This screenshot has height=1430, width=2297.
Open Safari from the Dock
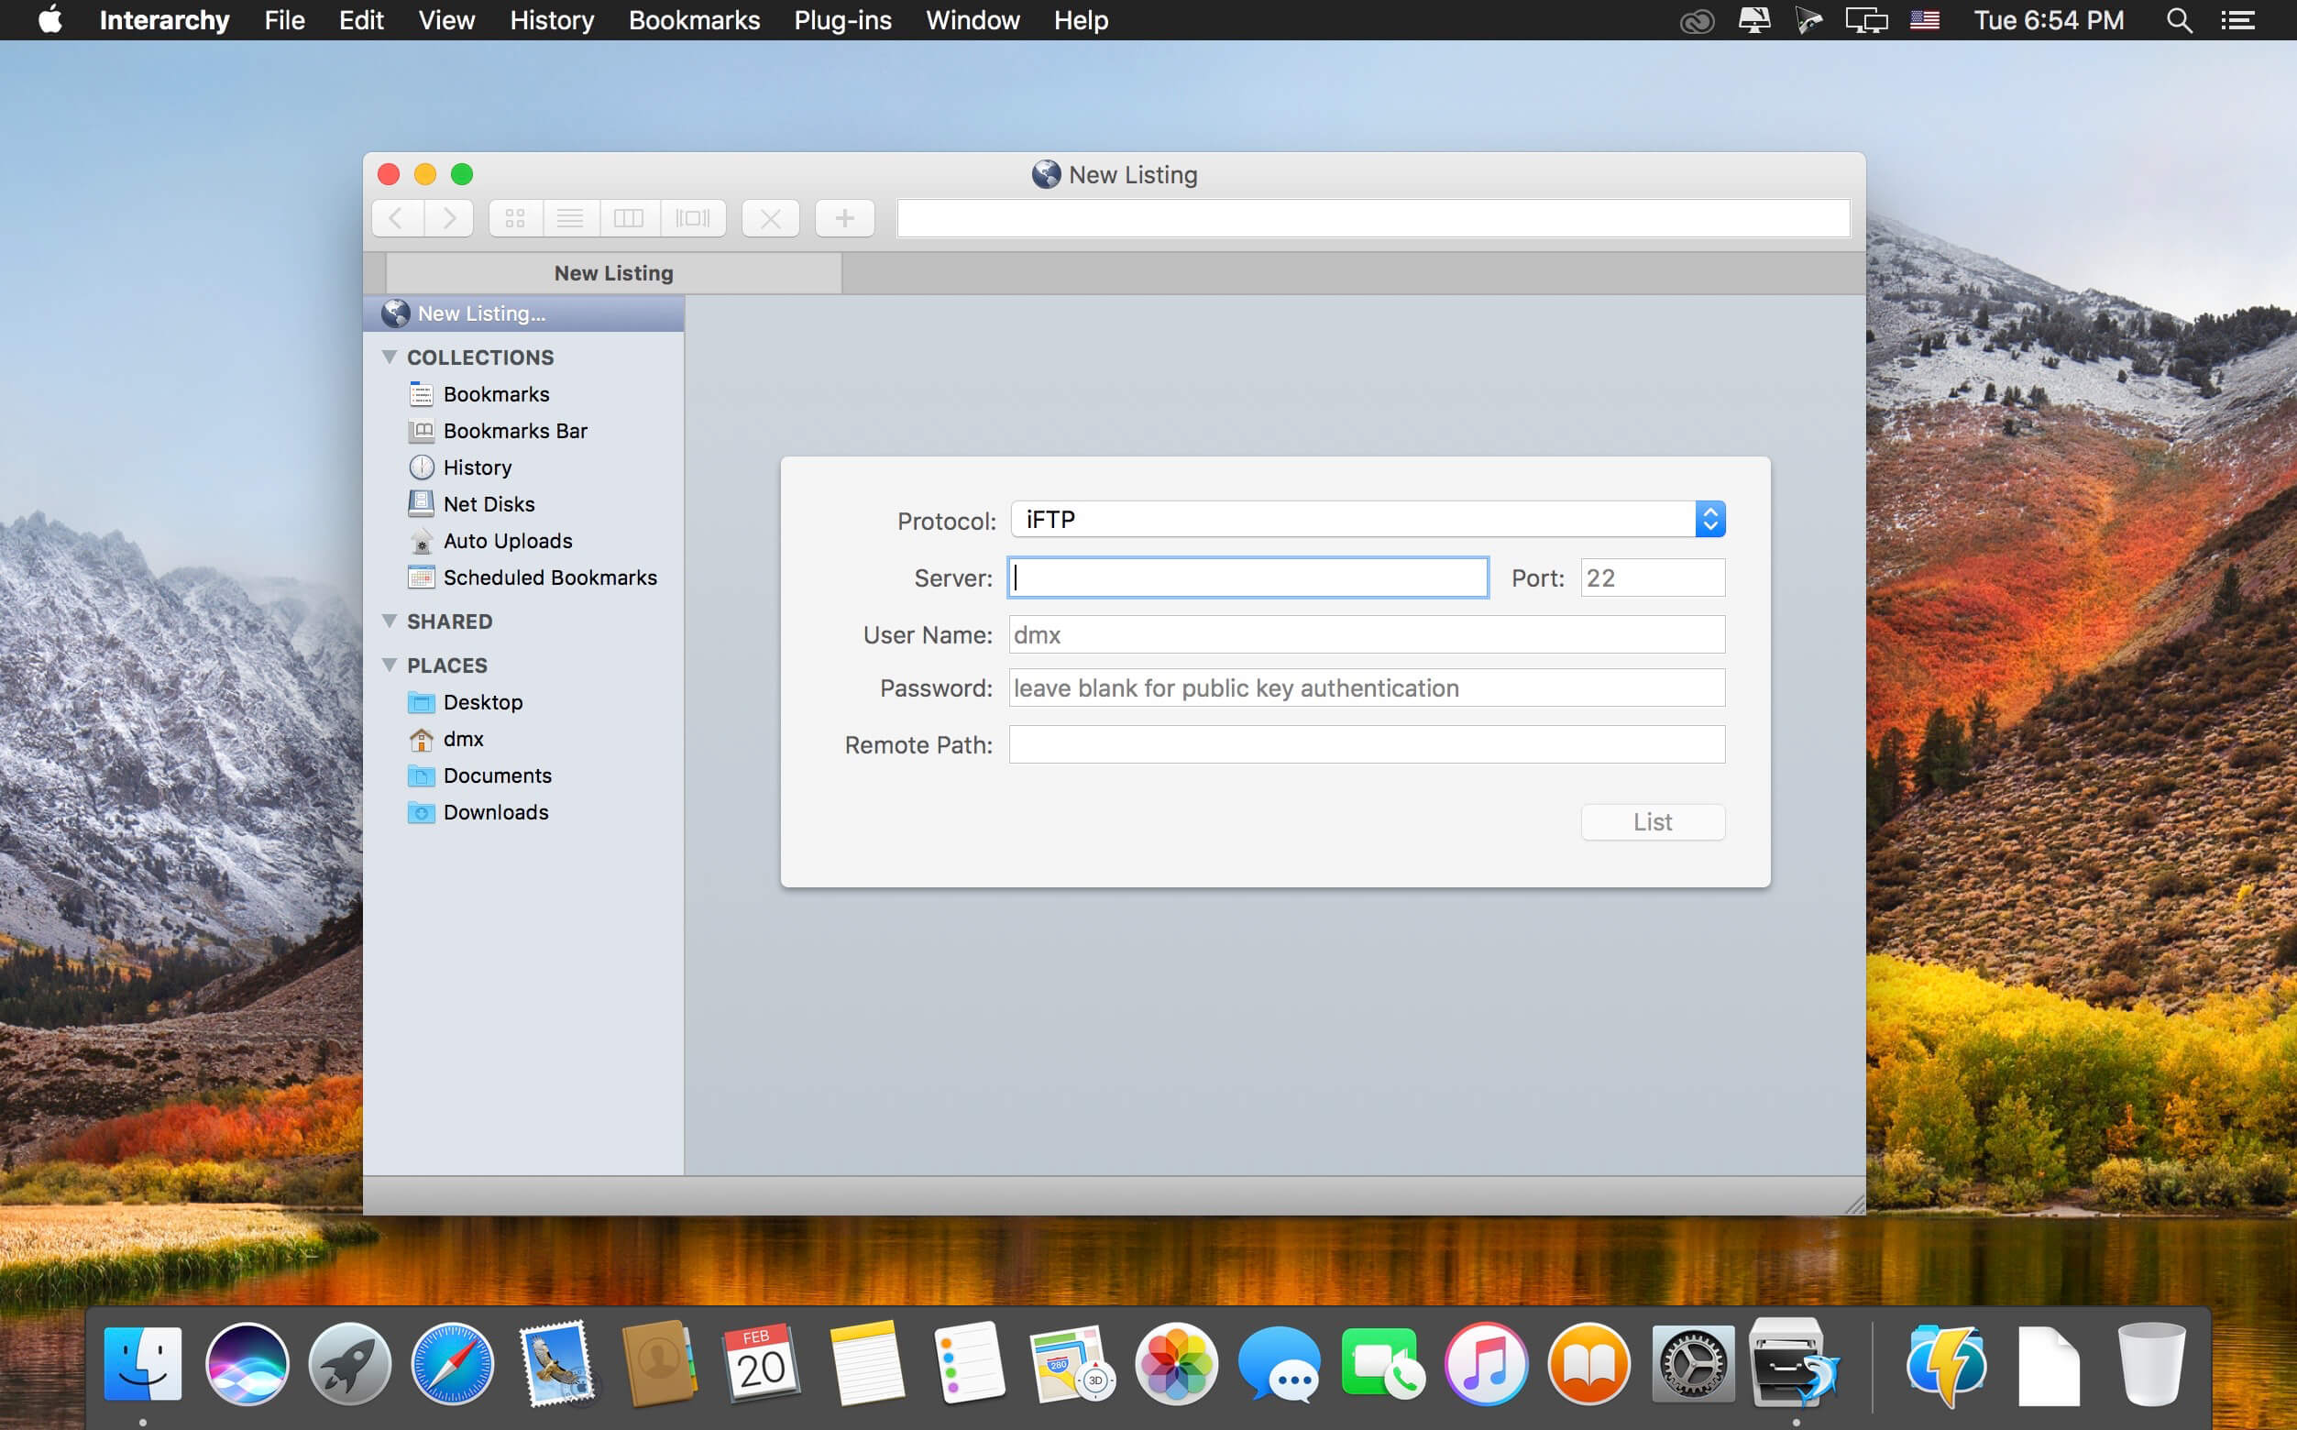tap(452, 1364)
